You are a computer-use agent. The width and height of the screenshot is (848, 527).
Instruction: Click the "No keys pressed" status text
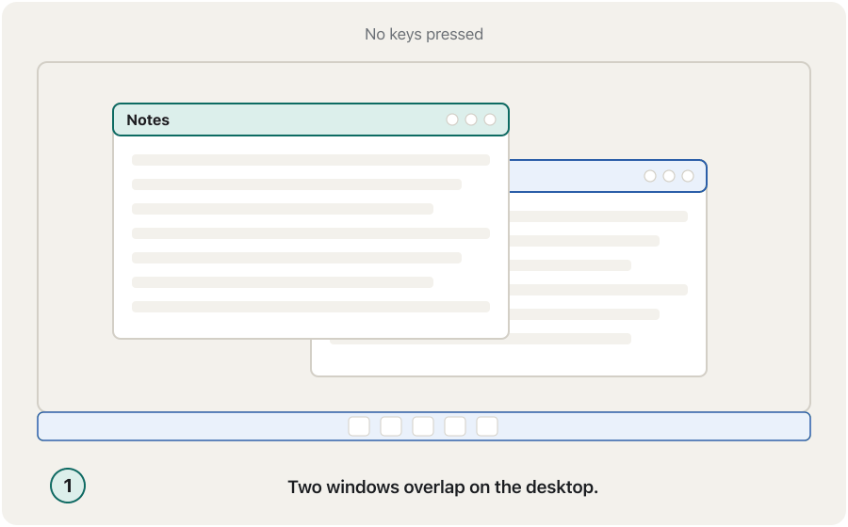pyautogui.click(x=424, y=34)
